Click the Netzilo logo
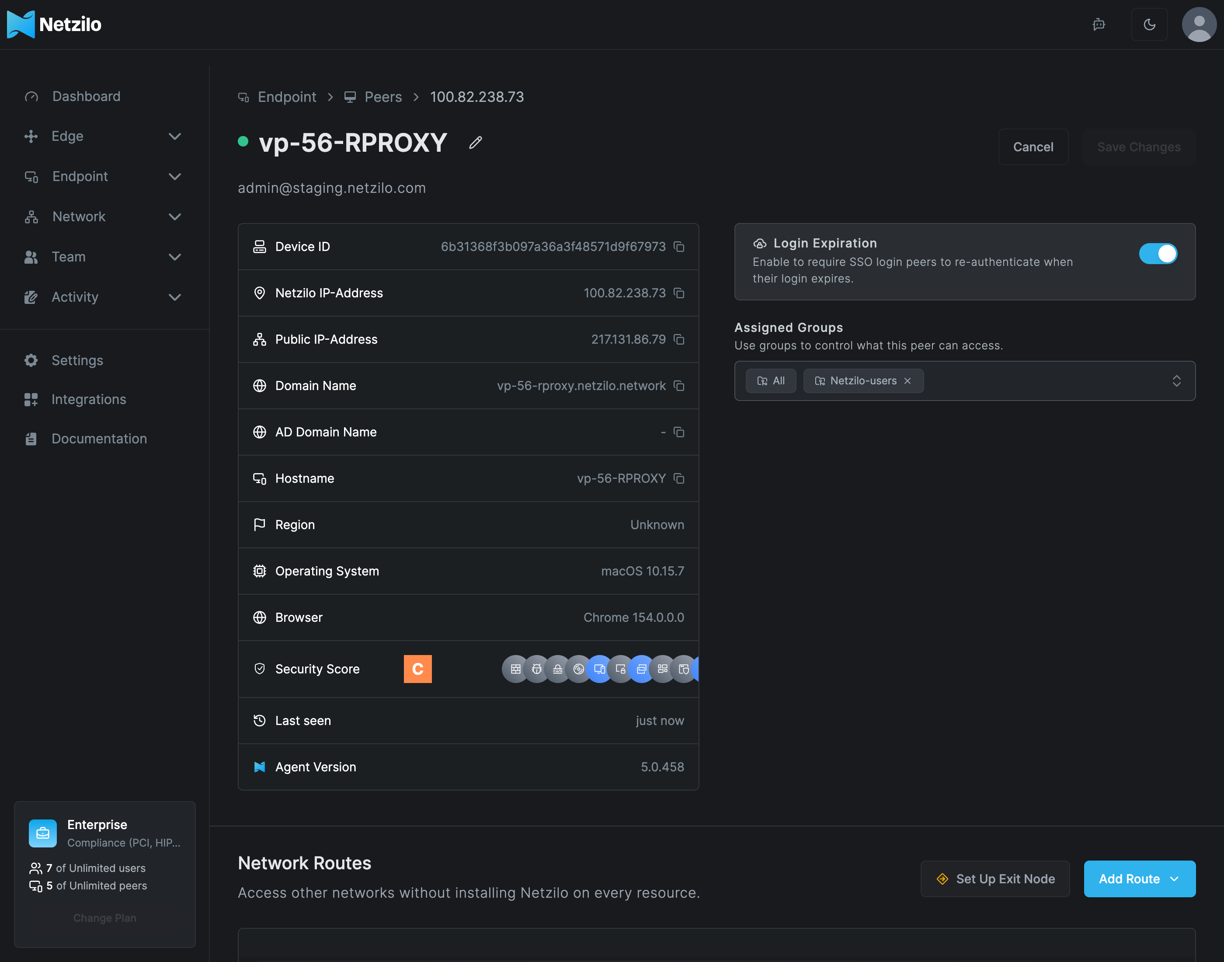 click(54, 24)
